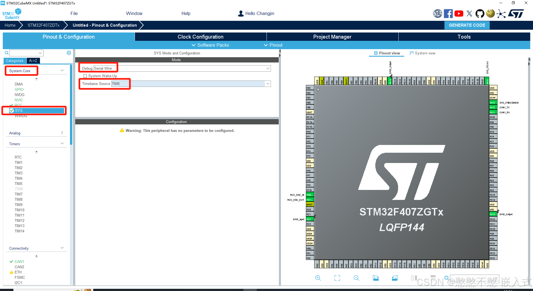The width and height of the screenshot is (533, 291).
Task: Click the 10-year anniversary badge icon
Action: [438, 14]
